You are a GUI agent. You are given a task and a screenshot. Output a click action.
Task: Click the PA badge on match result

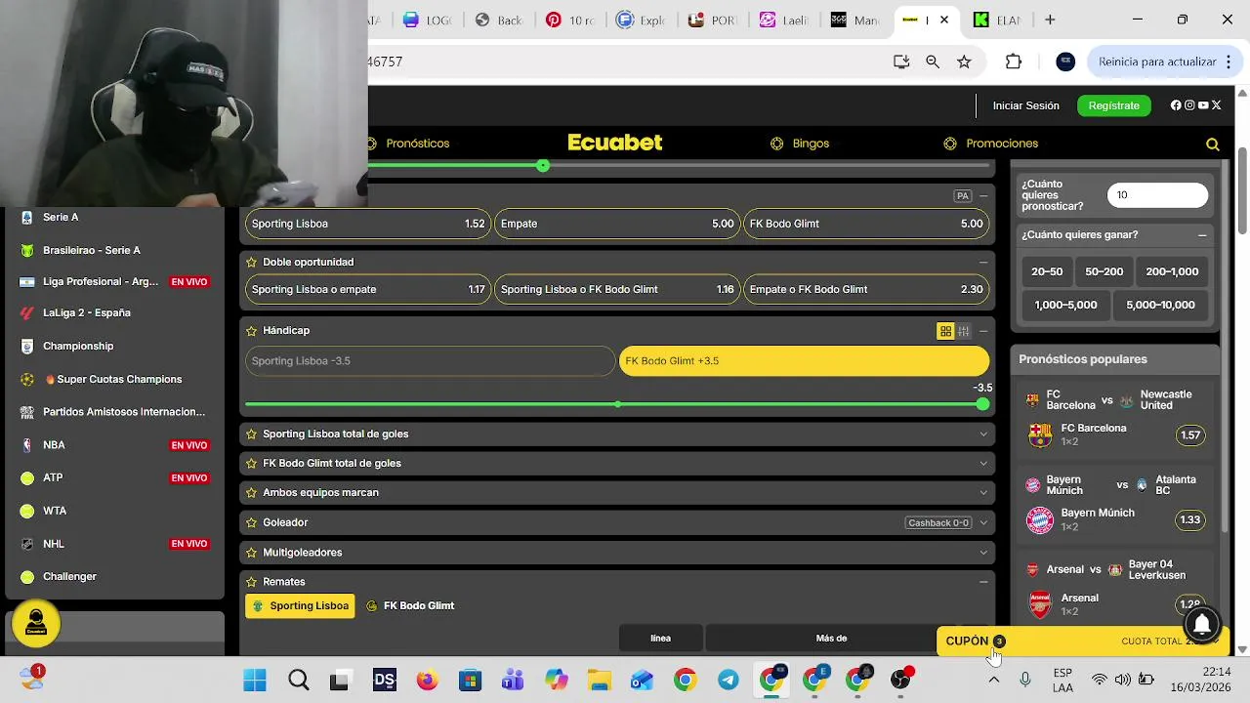point(963,196)
